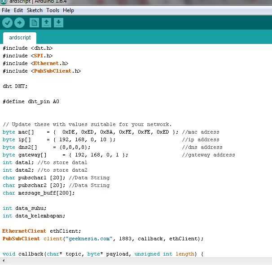Click the 'char message_buff[200];' line
The height and width of the screenshot is (265, 272).
(39, 193)
